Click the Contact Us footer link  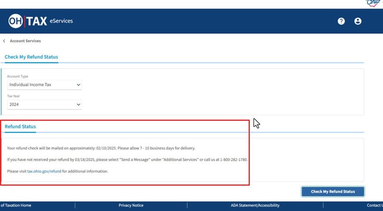374,205
